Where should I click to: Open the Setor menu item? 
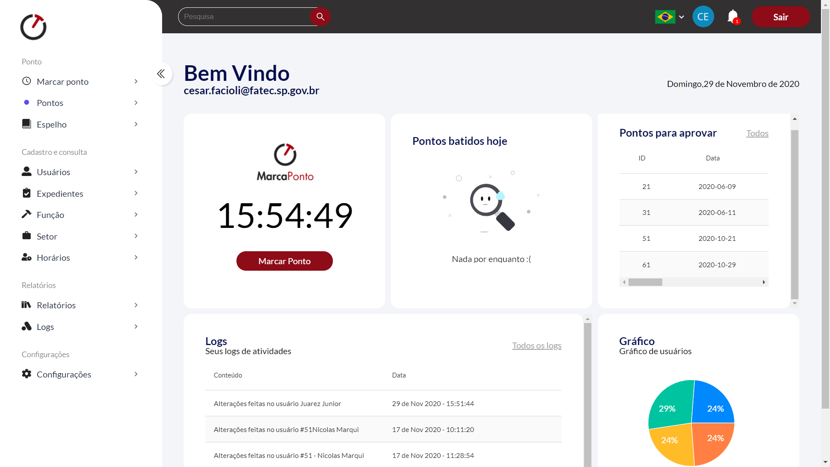click(x=47, y=237)
